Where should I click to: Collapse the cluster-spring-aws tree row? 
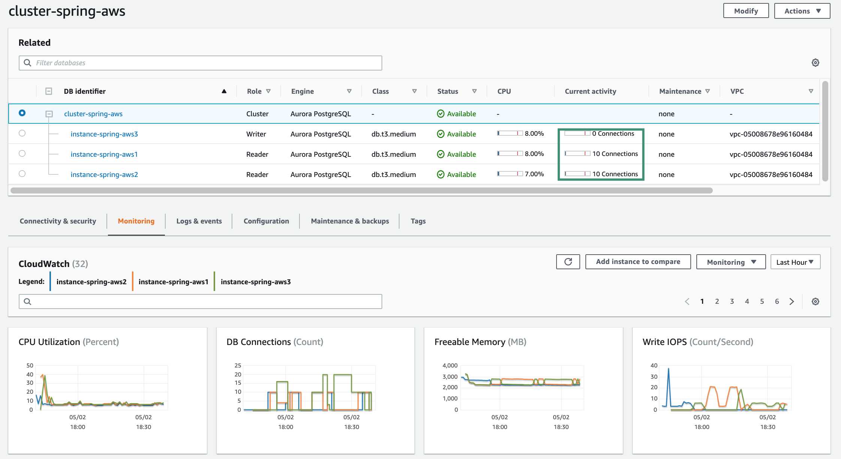(x=49, y=114)
